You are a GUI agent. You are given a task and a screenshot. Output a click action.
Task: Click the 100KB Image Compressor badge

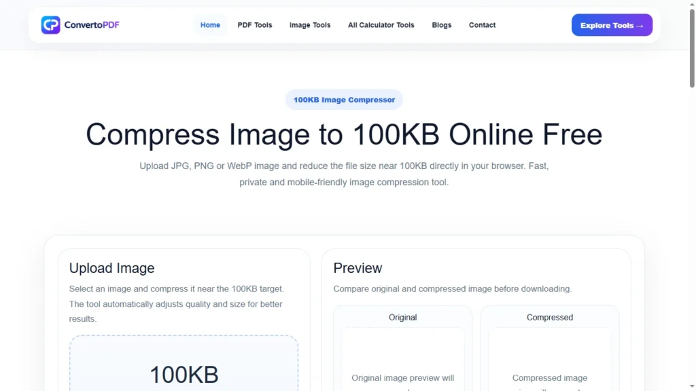tap(344, 100)
